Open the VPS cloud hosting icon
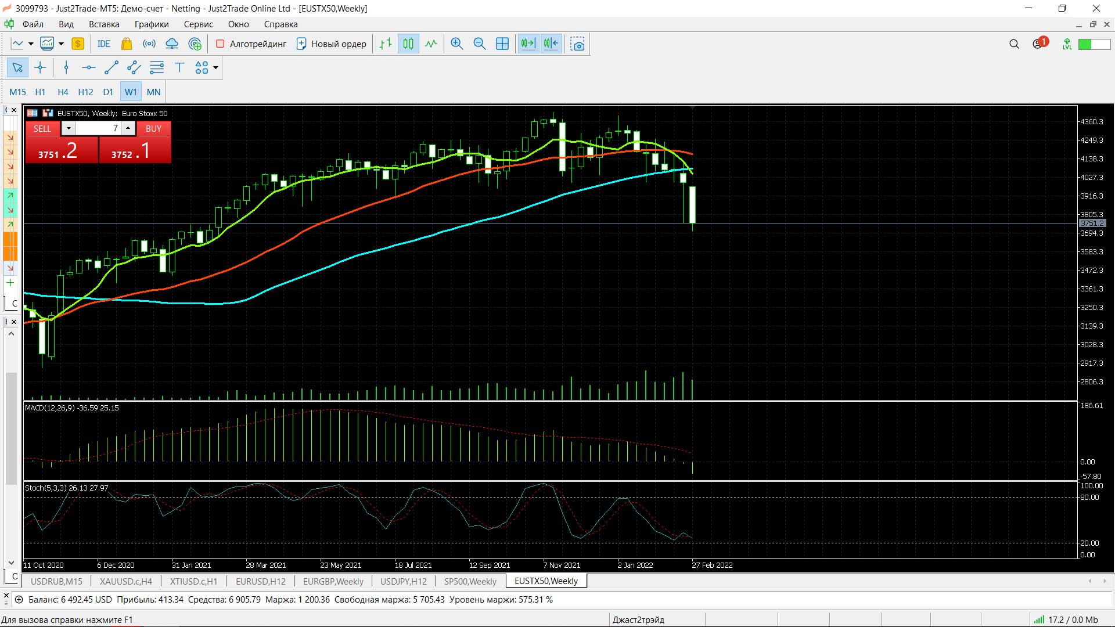The height and width of the screenshot is (627, 1115). (172, 44)
